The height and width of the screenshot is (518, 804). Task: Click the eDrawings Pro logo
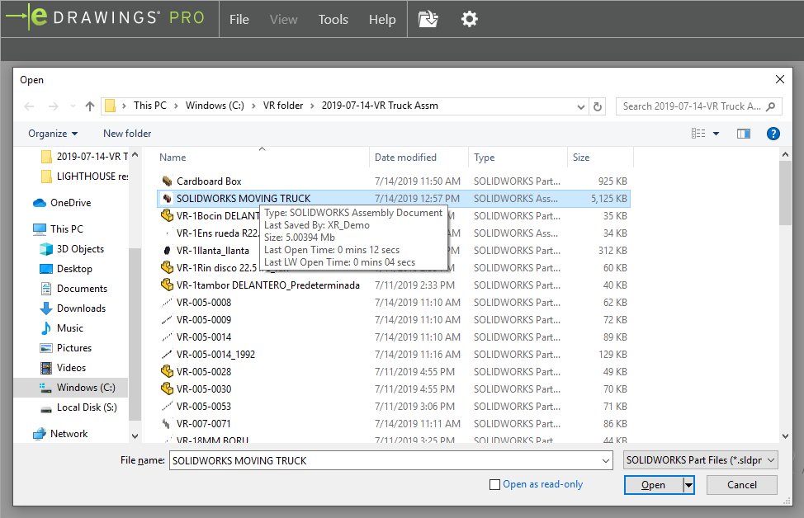click(105, 17)
